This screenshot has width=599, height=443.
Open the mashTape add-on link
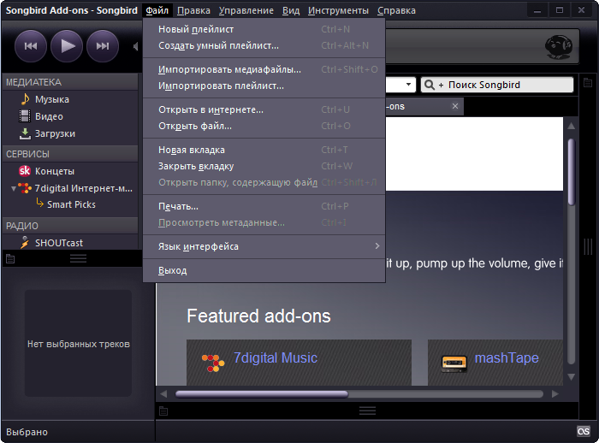point(507,357)
